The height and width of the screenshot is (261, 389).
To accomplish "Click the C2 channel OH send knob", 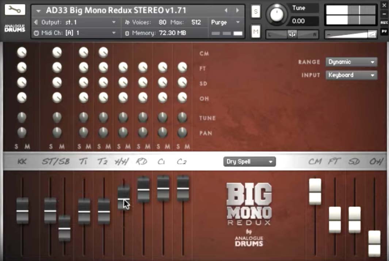I will pos(182,98).
